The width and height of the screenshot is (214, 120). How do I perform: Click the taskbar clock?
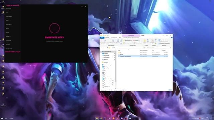point(207,118)
